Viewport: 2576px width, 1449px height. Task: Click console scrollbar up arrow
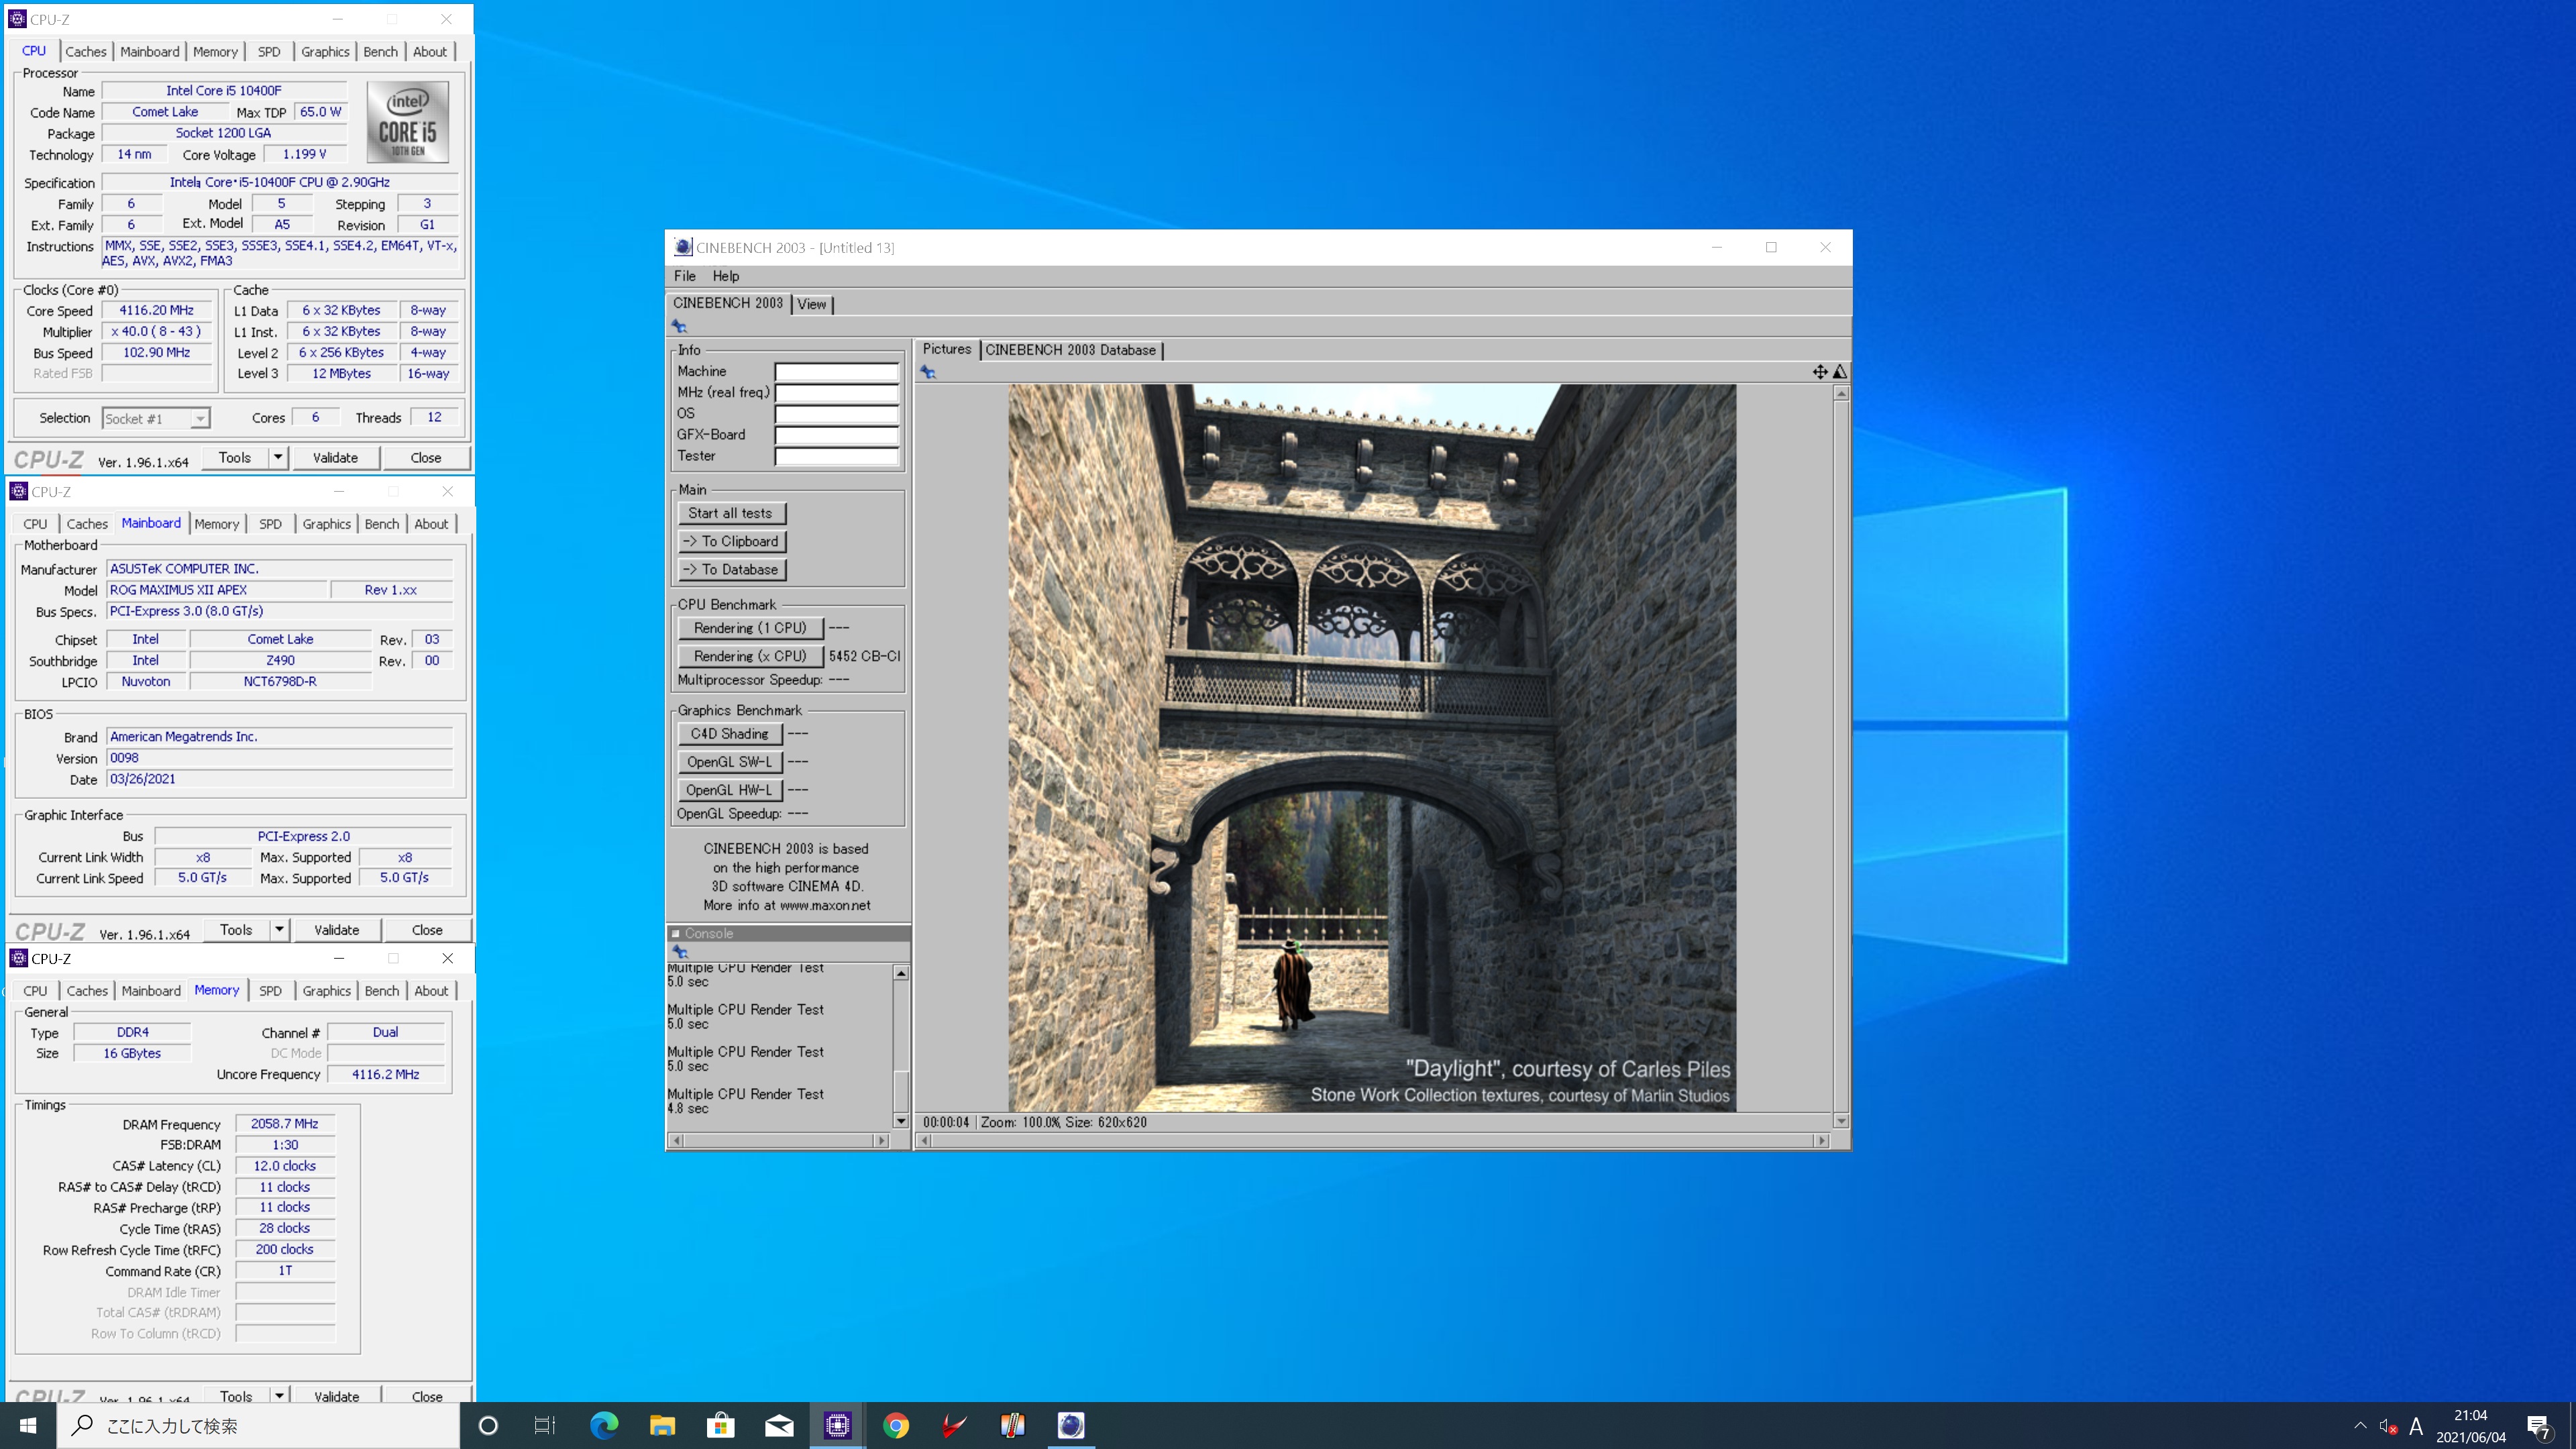click(901, 973)
